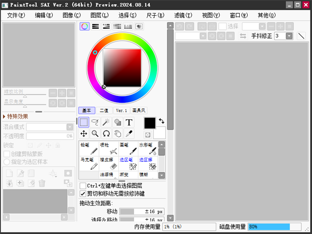312x234 pixels.
Task: Click the straight line drawing mode icon
Action: click(x=301, y=36)
